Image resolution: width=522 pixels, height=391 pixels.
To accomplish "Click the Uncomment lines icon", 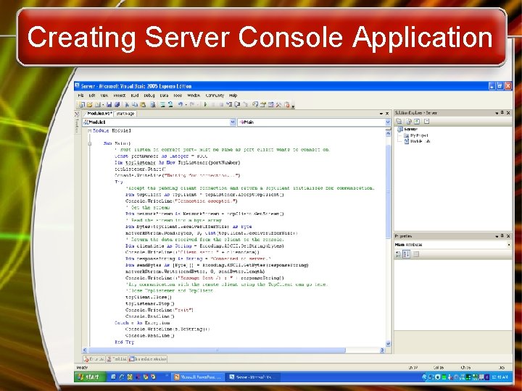I will (170, 105).
